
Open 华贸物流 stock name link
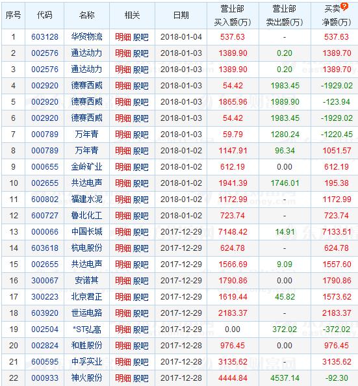point(86,37)
